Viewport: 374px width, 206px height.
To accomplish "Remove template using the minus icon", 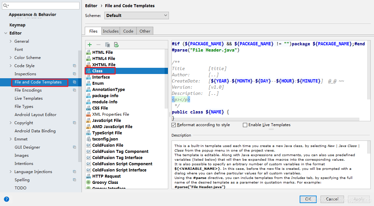I will click(98, 45).
